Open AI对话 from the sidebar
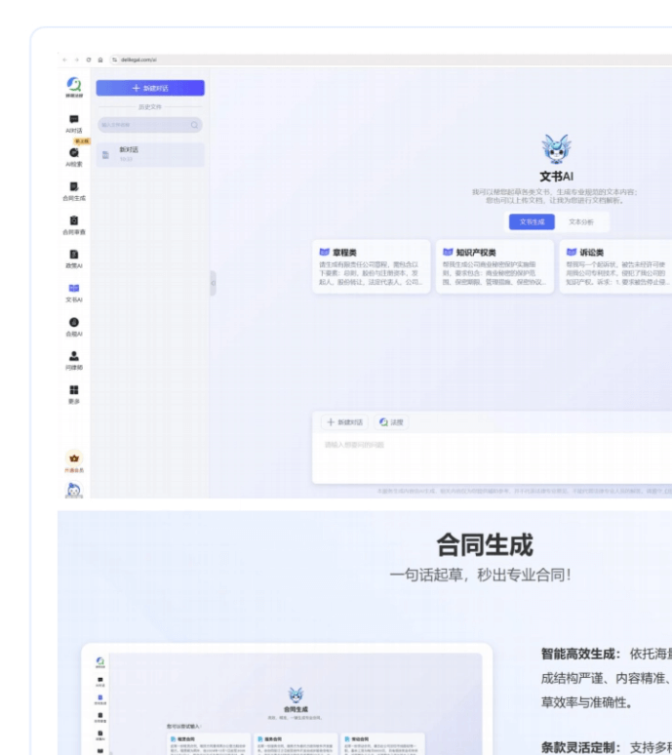This screenshot has width=672, height=755. 74,124
